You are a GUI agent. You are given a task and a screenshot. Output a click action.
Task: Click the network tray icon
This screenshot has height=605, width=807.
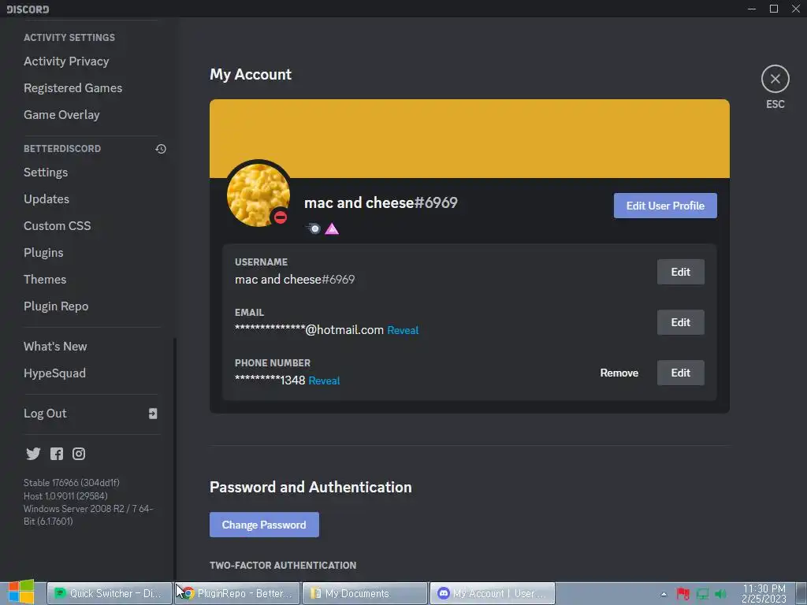(702, 594)
